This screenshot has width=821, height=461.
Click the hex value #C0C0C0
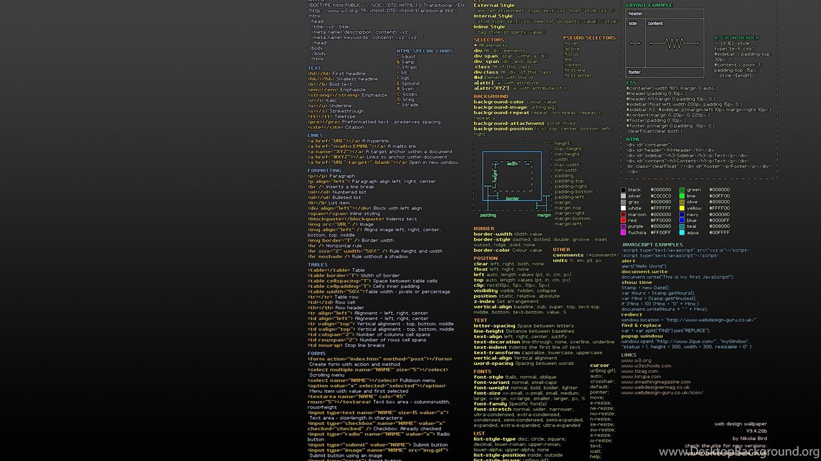[661, 196]
